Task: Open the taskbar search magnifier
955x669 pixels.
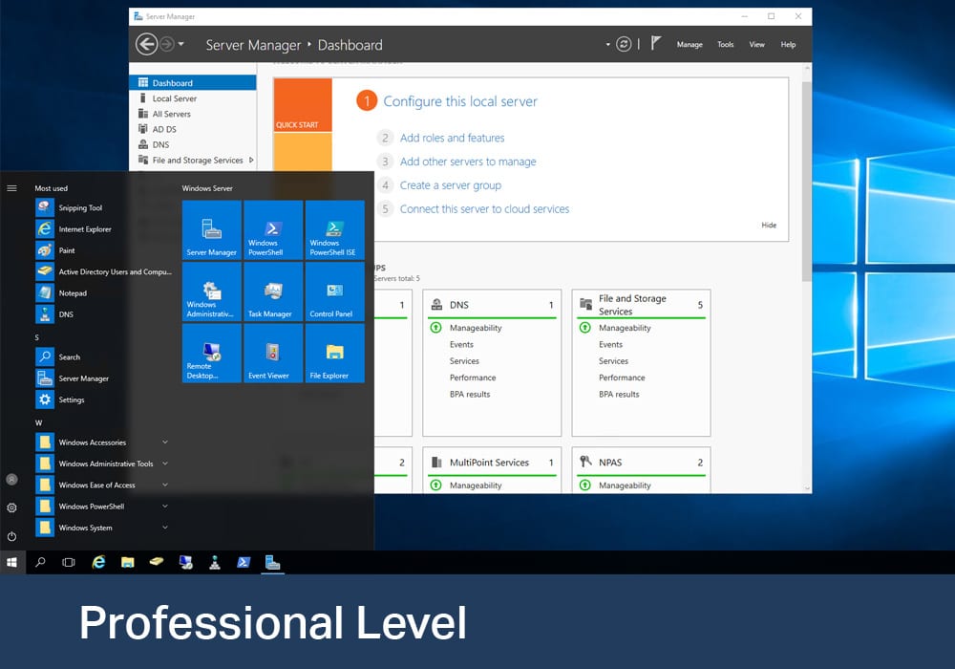Action: (40, 562)
